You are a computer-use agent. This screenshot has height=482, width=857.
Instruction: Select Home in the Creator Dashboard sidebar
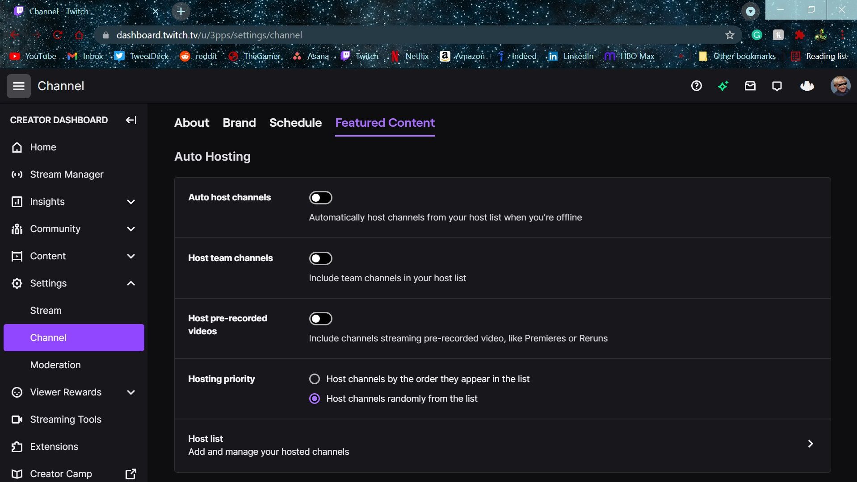(42, 147)
